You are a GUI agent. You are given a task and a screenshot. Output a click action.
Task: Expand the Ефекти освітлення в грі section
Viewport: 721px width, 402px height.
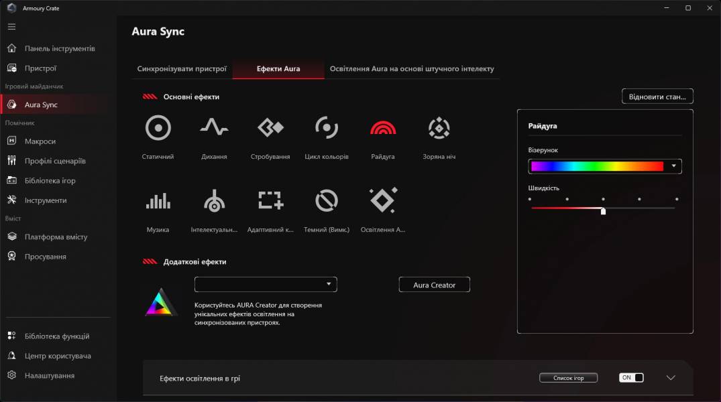(x=670, y=377)
